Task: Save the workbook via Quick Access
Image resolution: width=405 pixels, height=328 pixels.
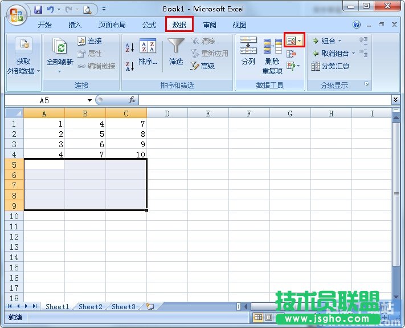Action: [x=38, y=10]
